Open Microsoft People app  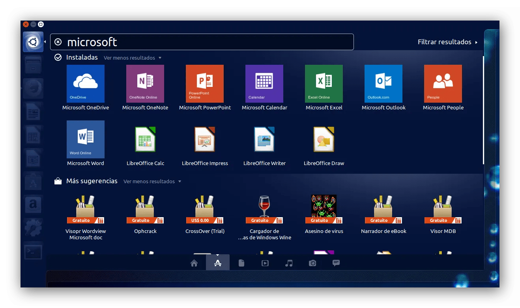coord(443,84)
